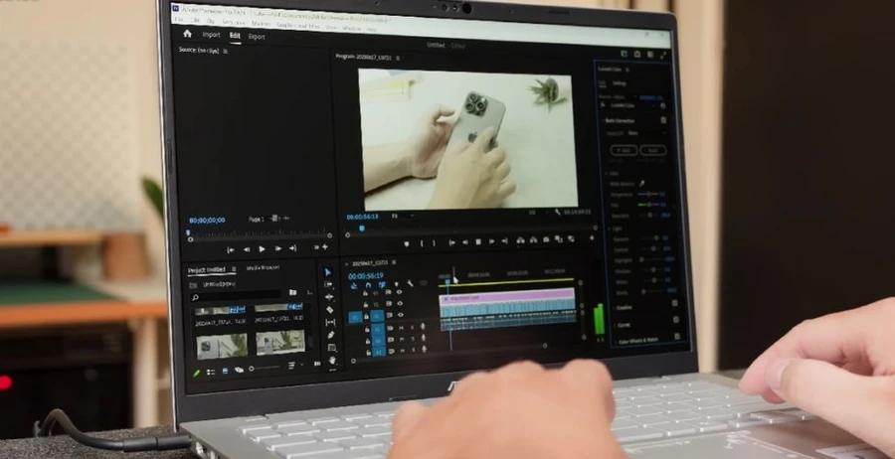Switch Project panel to freeform view

pos(239,370)
